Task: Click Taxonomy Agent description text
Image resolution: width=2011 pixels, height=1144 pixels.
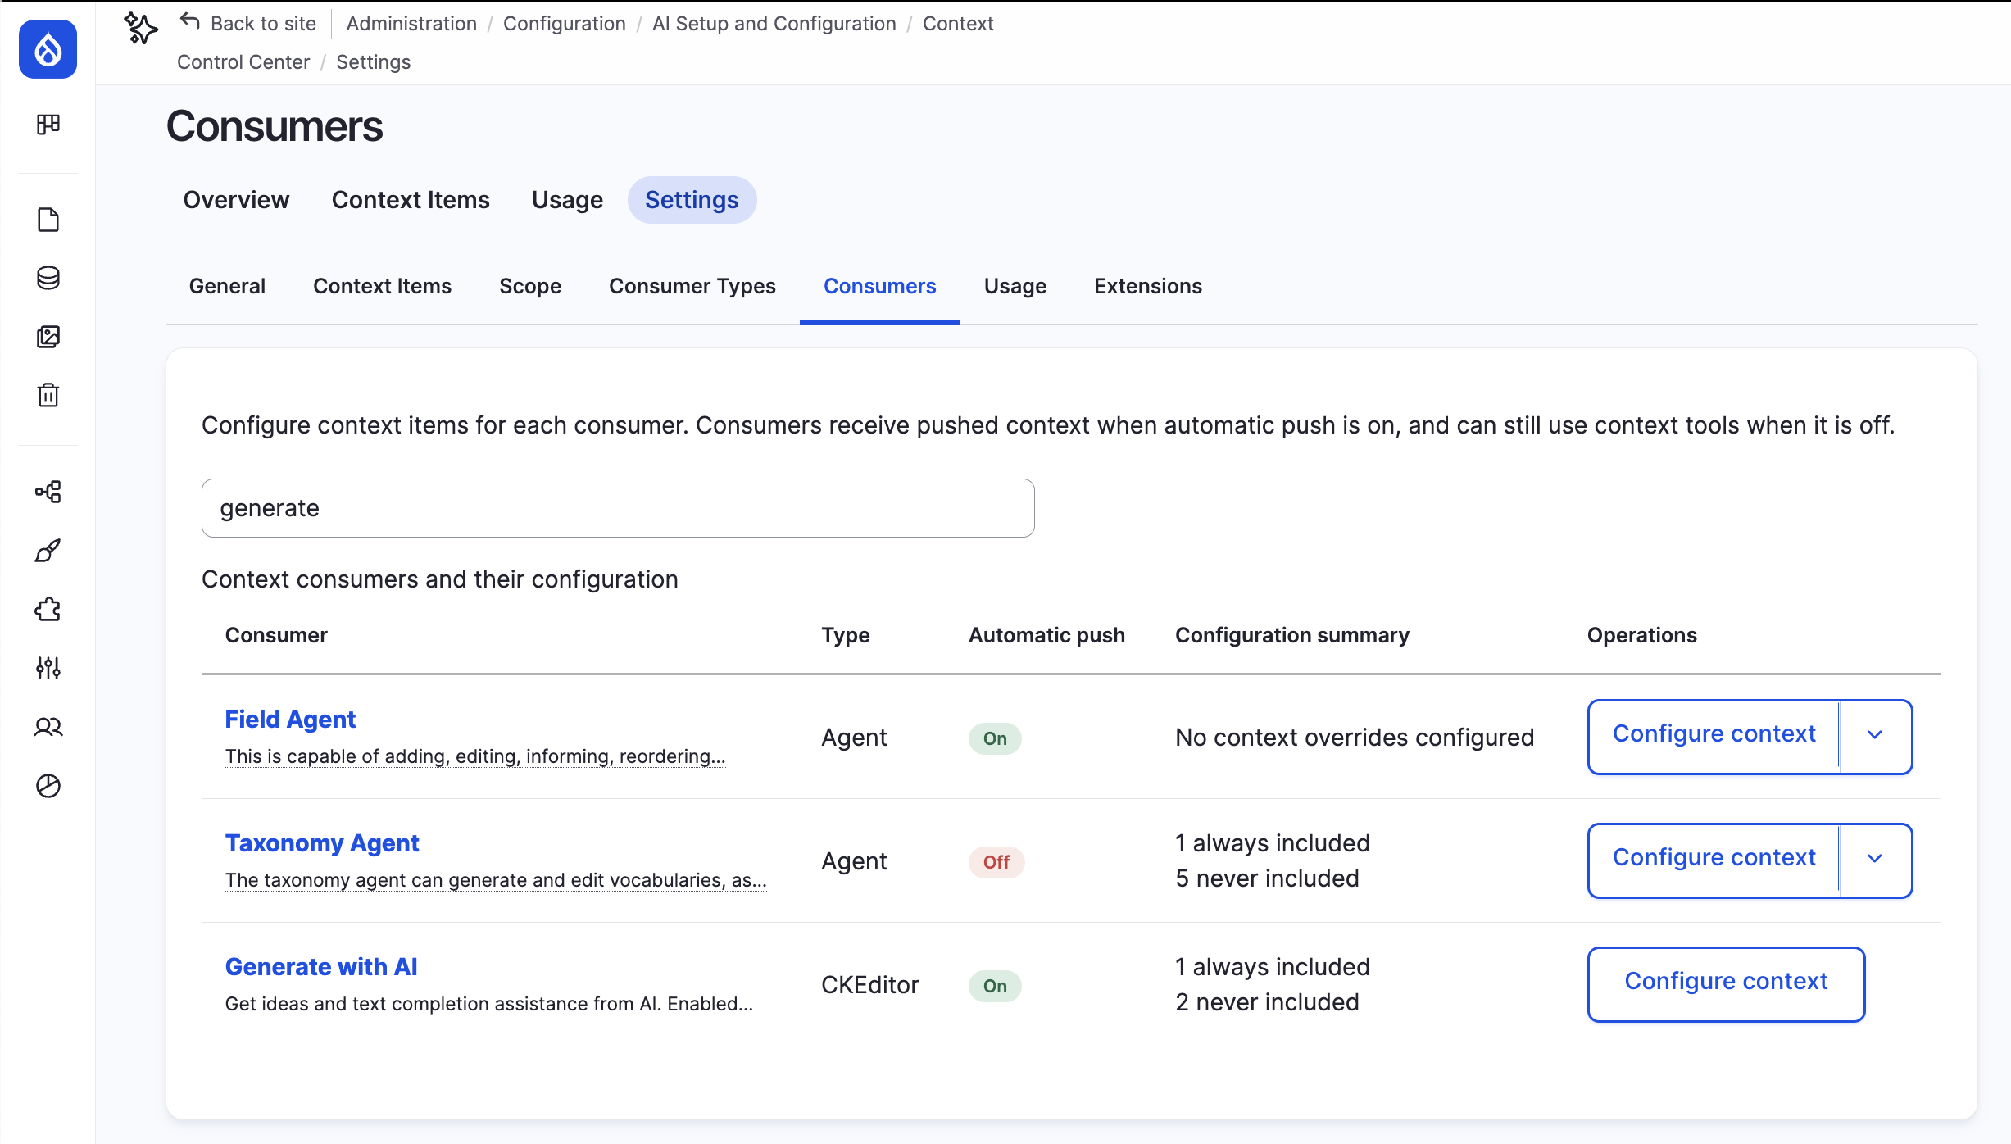Action: pyautogui.click(x=496, y=880)
